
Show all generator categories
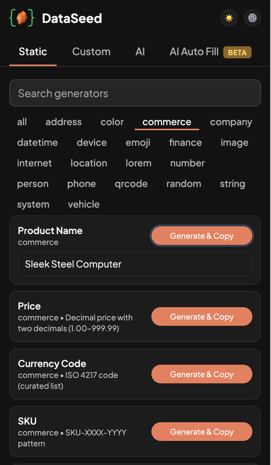point(22,122)
